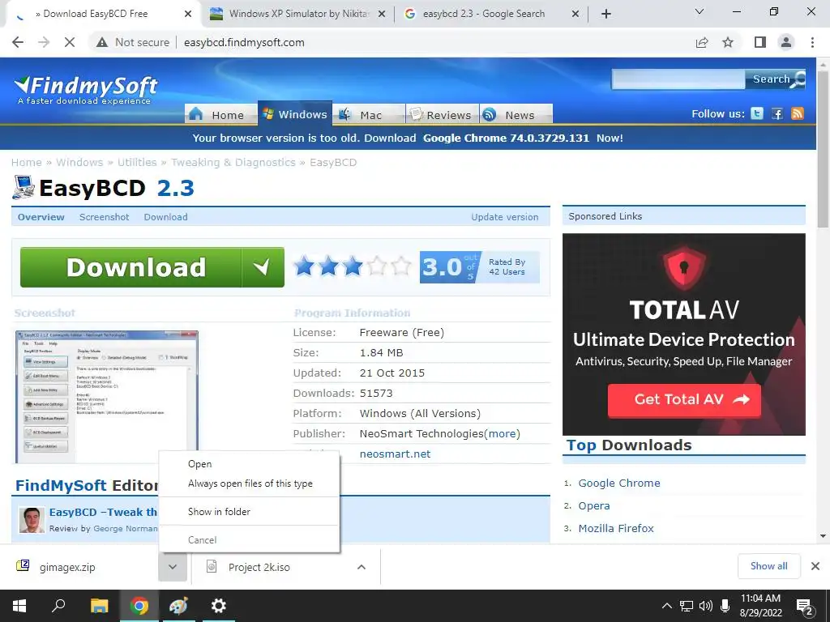Open Mozilla Firefox in Top Downloads

[x=616, y=528]
